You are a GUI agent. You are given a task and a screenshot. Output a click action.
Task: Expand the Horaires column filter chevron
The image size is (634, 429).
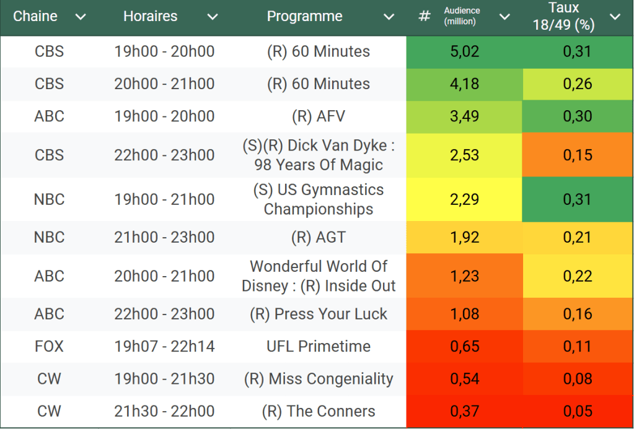pyautogui.click(x=213, y=17)
